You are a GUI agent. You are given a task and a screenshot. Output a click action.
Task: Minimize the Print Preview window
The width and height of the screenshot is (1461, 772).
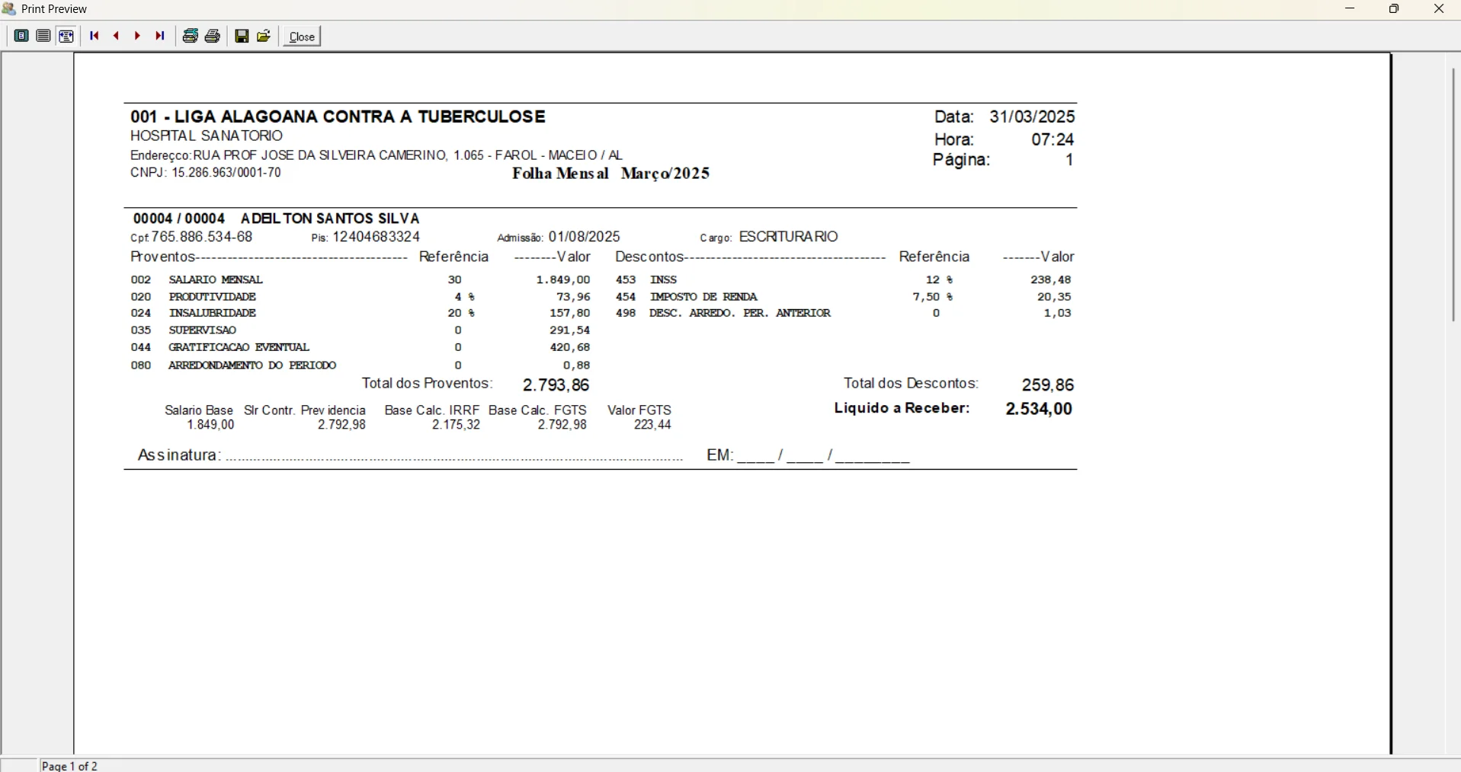(1350, 9)
